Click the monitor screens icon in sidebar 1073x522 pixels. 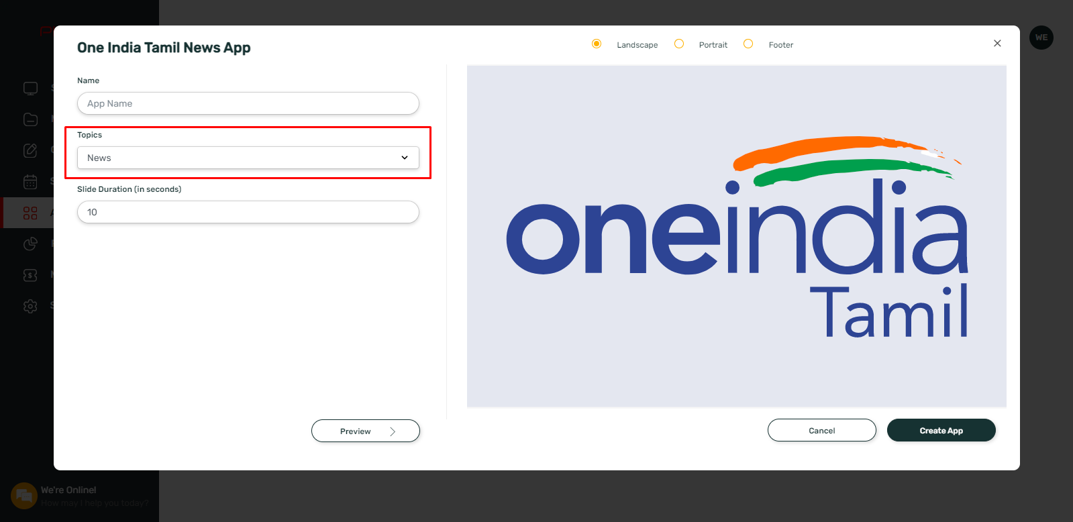pyautogui.click(x=30, y=88)
